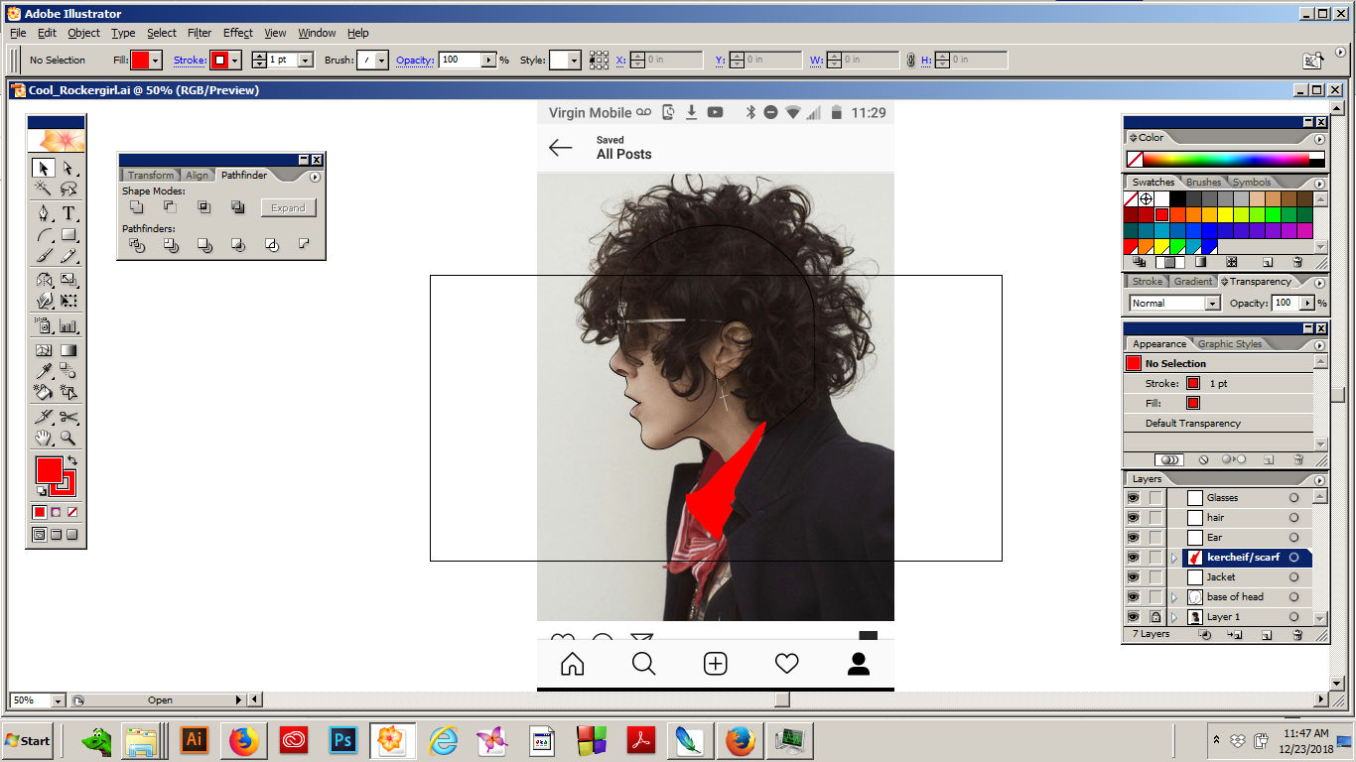Click the constrain width and height link icon

coord(910,61)
